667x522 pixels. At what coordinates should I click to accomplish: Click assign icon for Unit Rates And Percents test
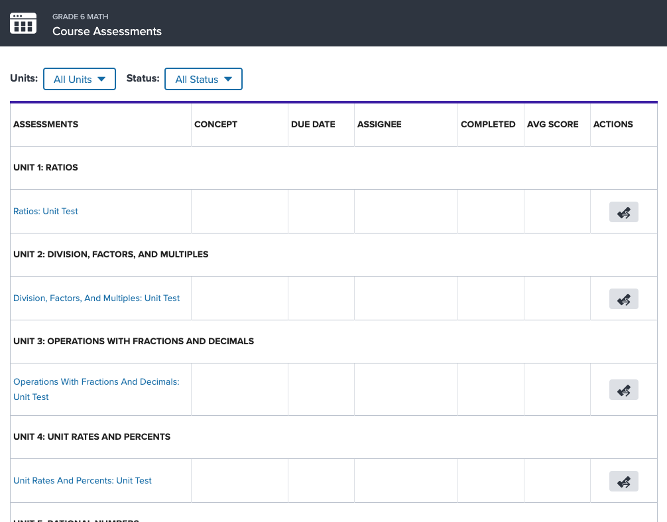click(x=624, y=481)
